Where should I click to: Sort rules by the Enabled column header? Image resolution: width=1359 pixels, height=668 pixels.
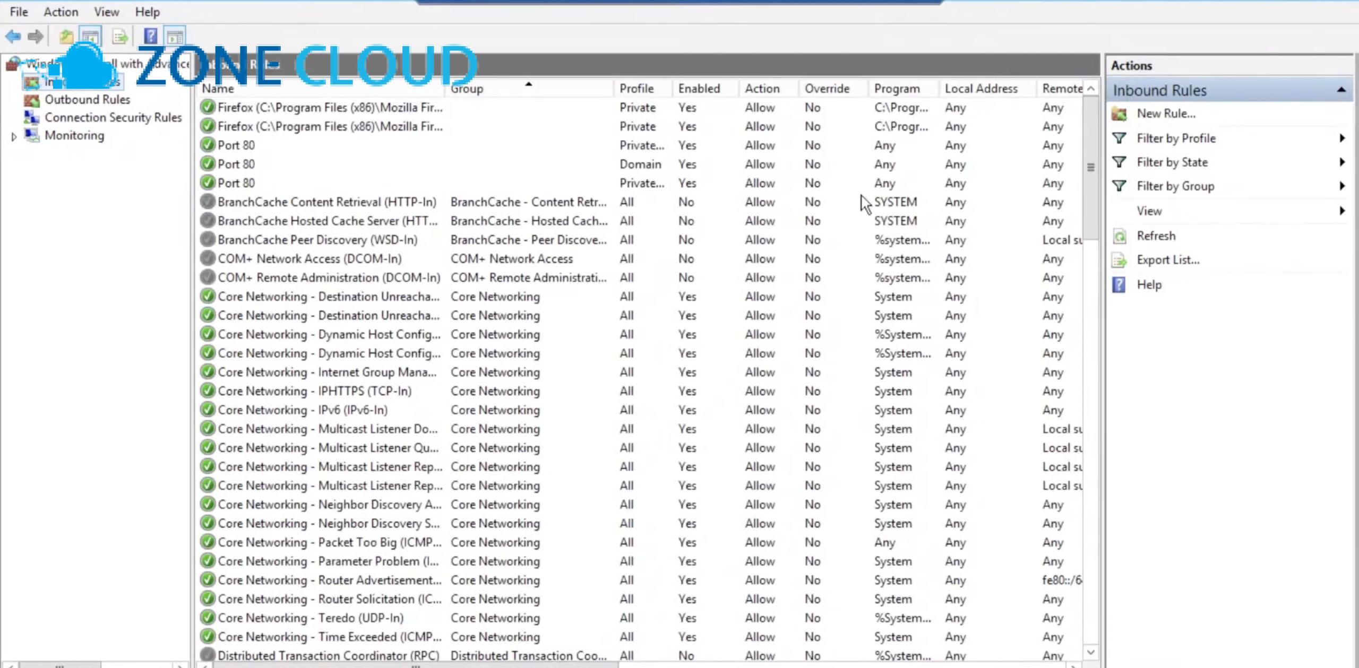pyautogui.click(x=699, y=89)
